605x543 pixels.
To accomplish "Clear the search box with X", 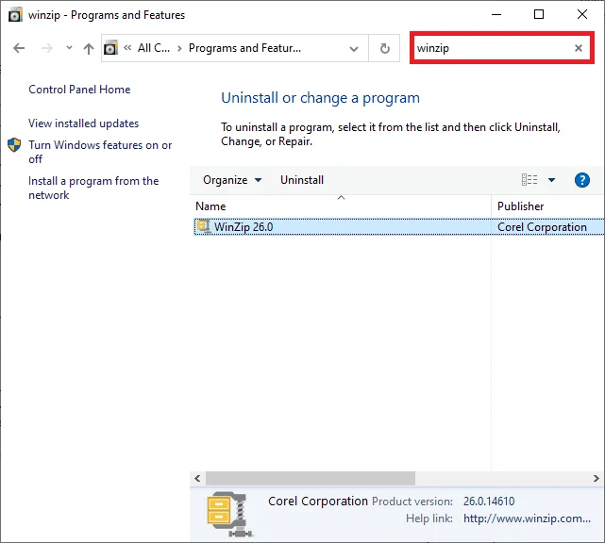I will (x=578, y=48).
